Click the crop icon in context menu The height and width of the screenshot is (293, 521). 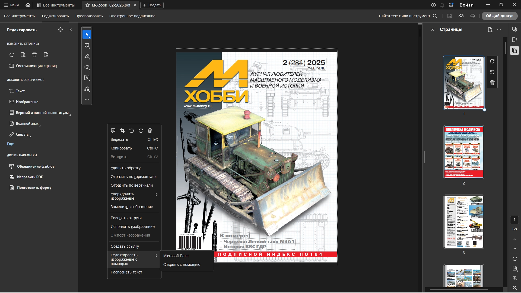[122, 131]
